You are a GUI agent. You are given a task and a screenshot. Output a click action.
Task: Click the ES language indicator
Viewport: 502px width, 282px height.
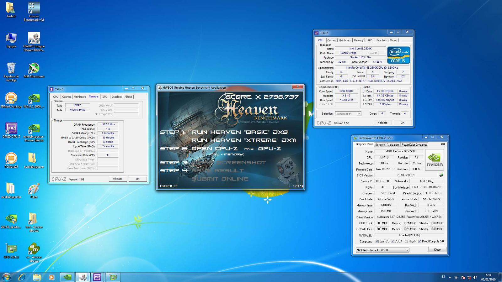coord(443,277)
